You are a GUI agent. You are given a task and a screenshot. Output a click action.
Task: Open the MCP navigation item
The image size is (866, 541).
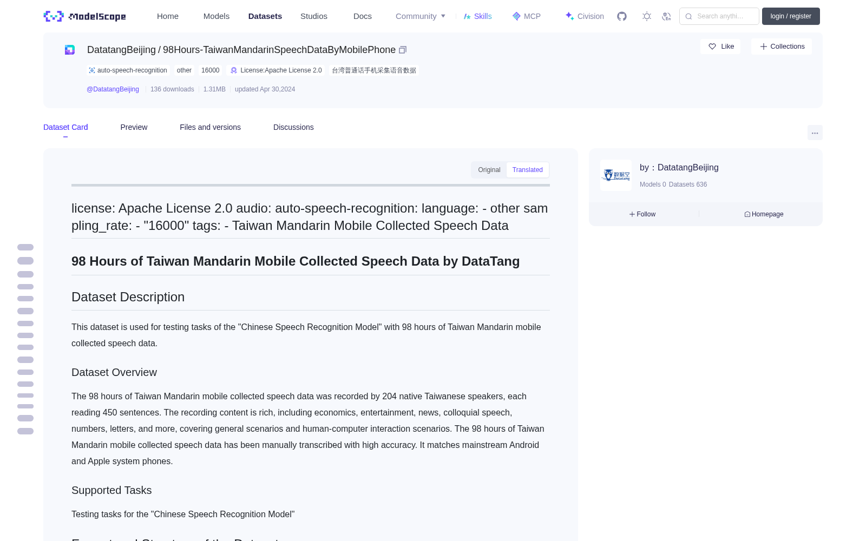point(526,16)
